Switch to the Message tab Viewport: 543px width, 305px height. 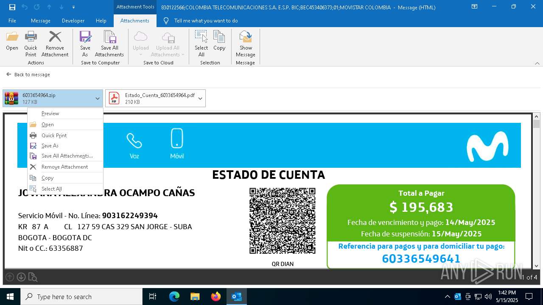click(41, 21)
